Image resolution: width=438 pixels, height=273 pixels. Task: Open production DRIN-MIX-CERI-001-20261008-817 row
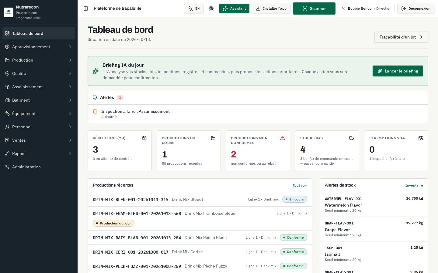(200, 252)
